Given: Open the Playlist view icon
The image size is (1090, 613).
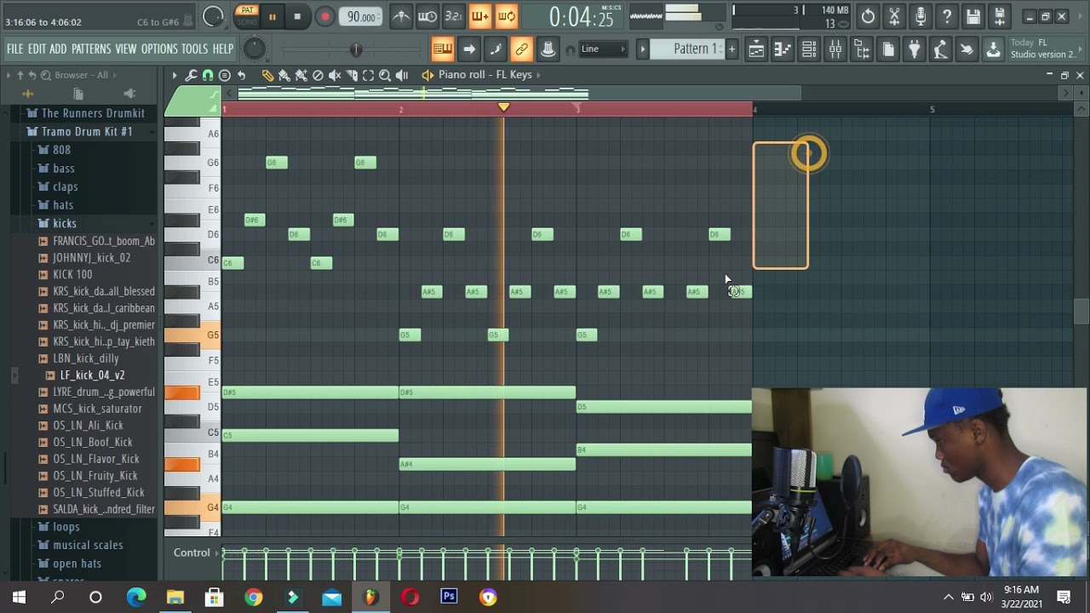Looking at the screenshot, I should 756,49.
